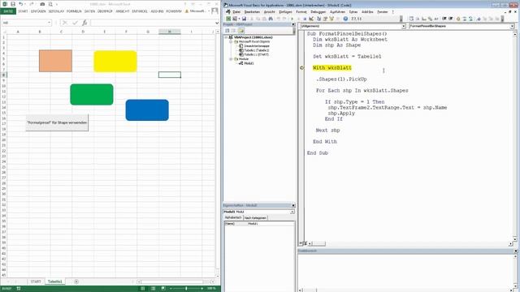Open the Properties object dropdown Modul1

click(x=292, y=212)
